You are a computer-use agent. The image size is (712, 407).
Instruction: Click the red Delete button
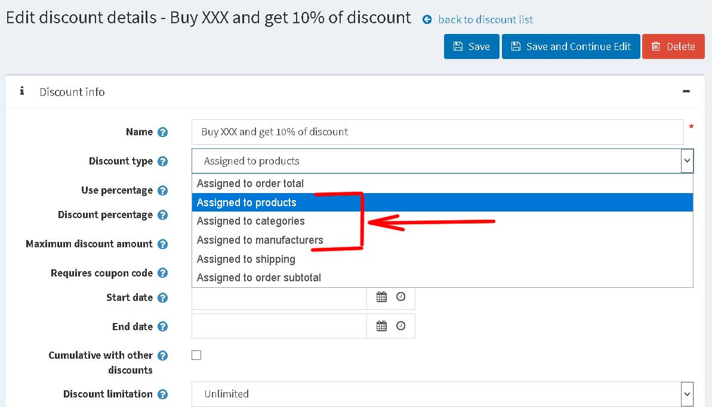click(673, 46)
